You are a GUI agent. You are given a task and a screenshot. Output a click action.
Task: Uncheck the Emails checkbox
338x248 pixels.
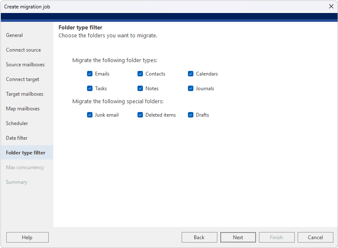coord(90,74)
